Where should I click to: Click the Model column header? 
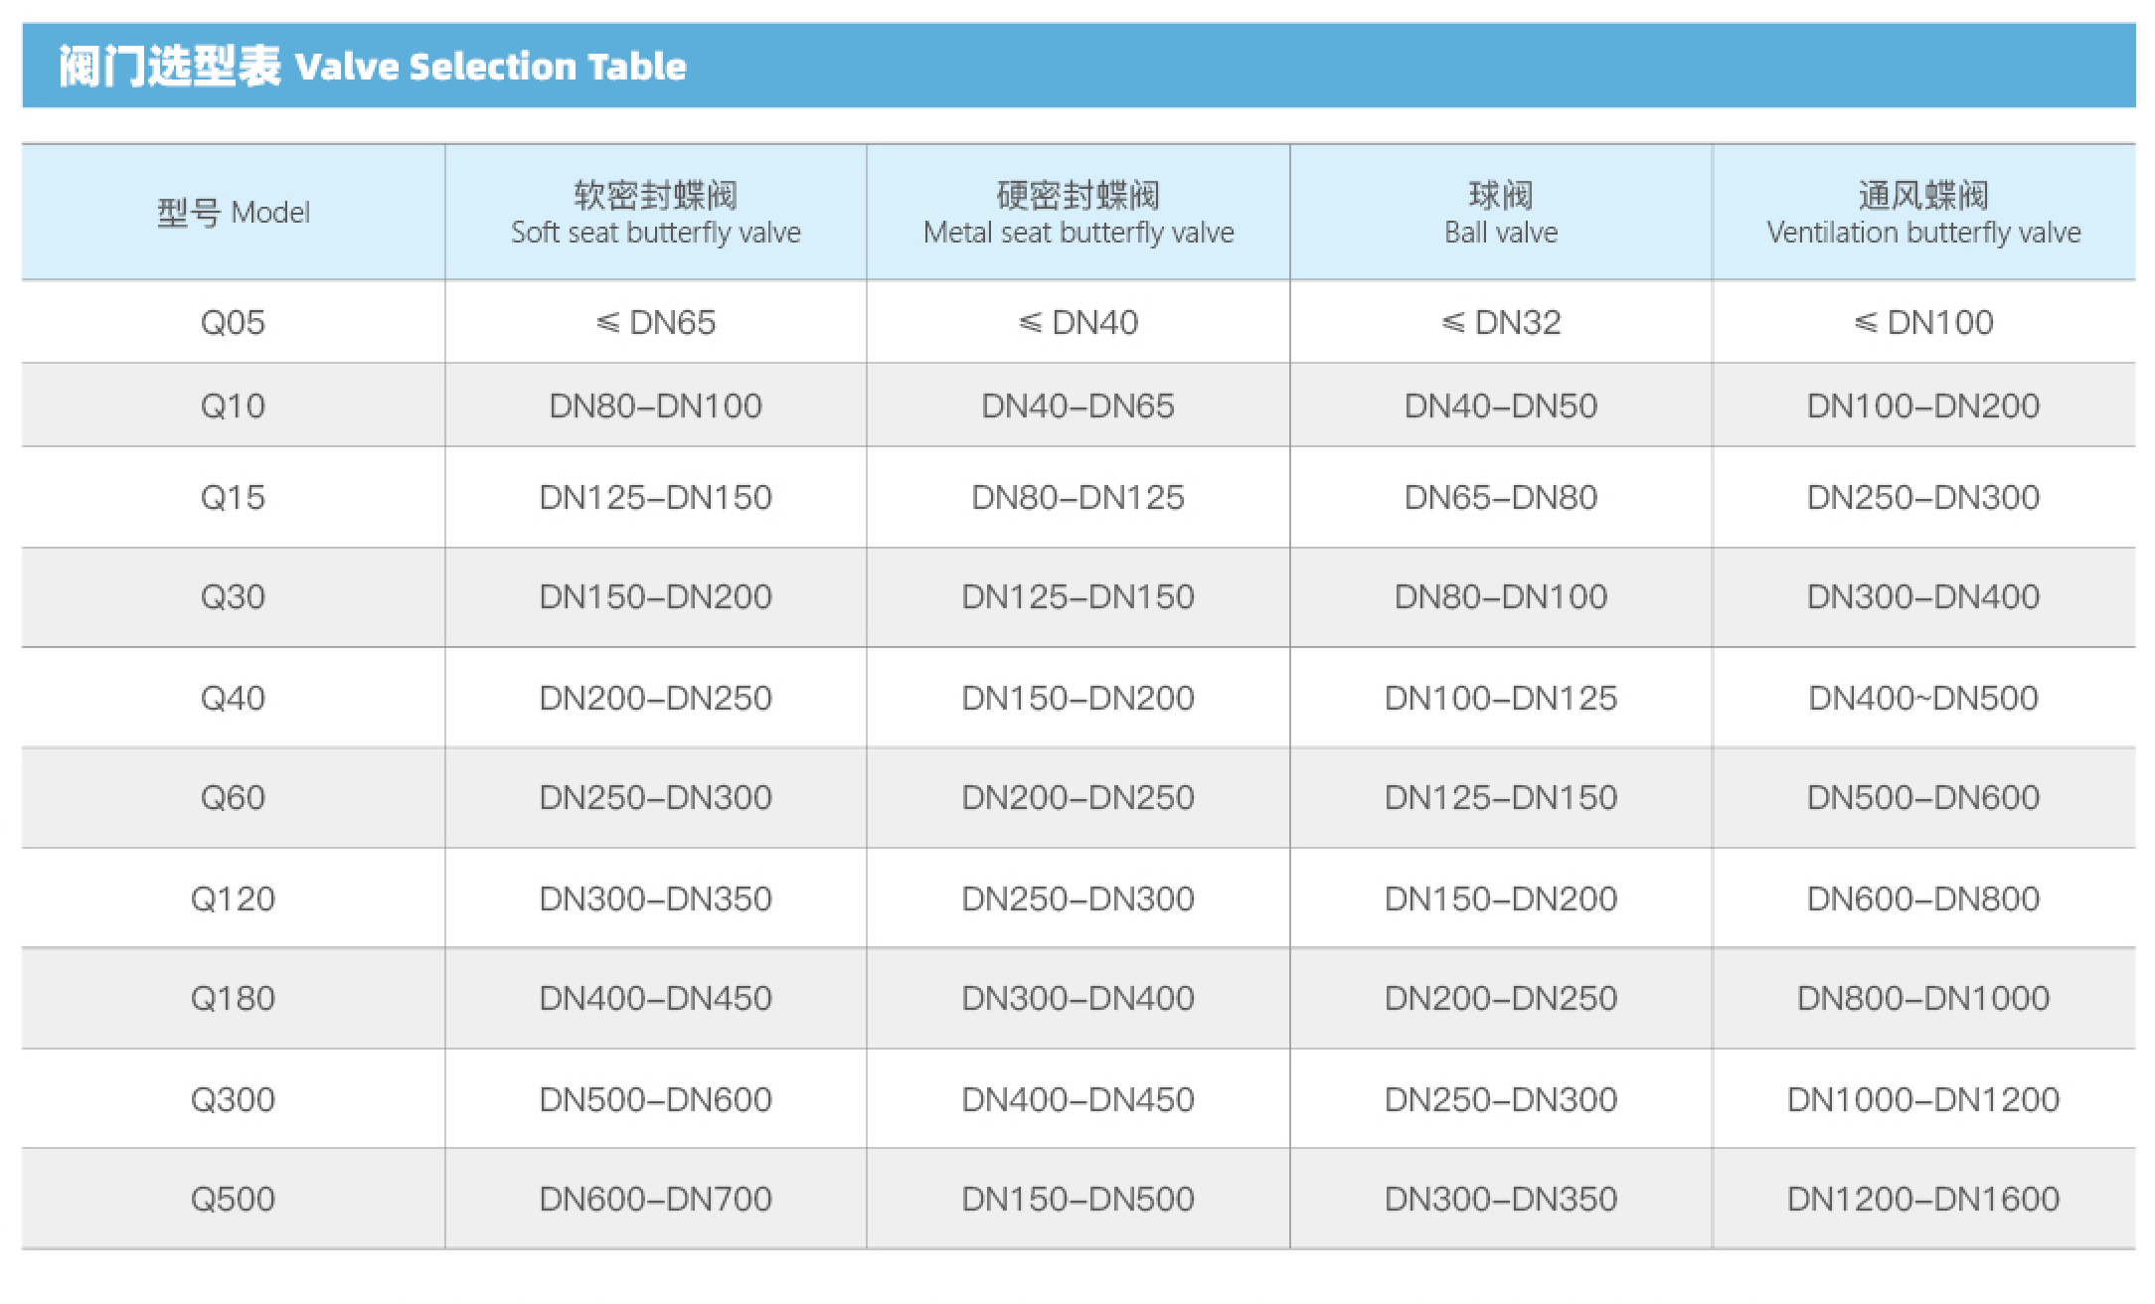coord(234,213)
